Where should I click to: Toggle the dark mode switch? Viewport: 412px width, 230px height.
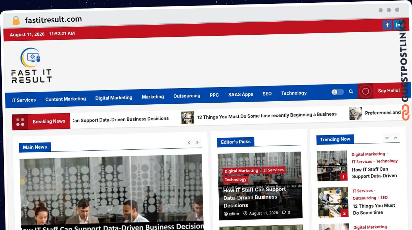[337, 92]
